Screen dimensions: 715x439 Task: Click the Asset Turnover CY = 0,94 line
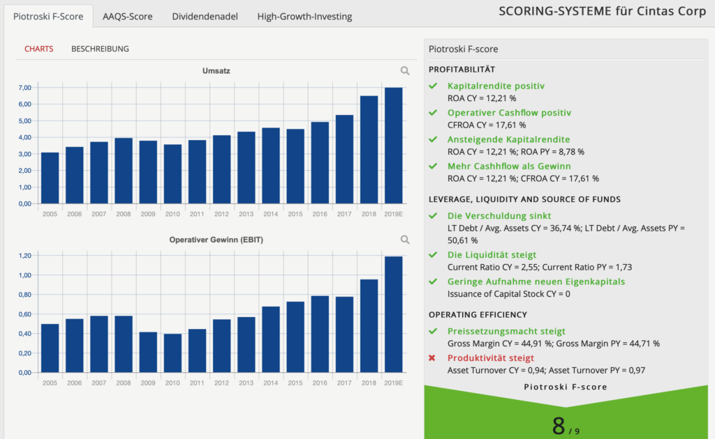pos(546,371)
